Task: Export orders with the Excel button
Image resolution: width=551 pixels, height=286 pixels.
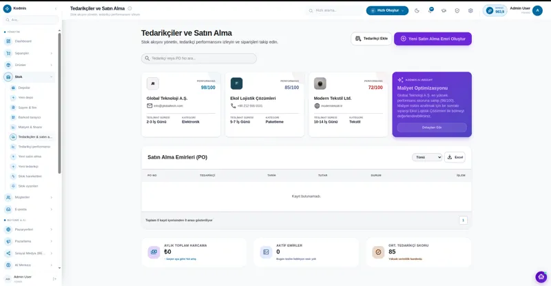Action: pyautogui.click(x=455, y=157)
